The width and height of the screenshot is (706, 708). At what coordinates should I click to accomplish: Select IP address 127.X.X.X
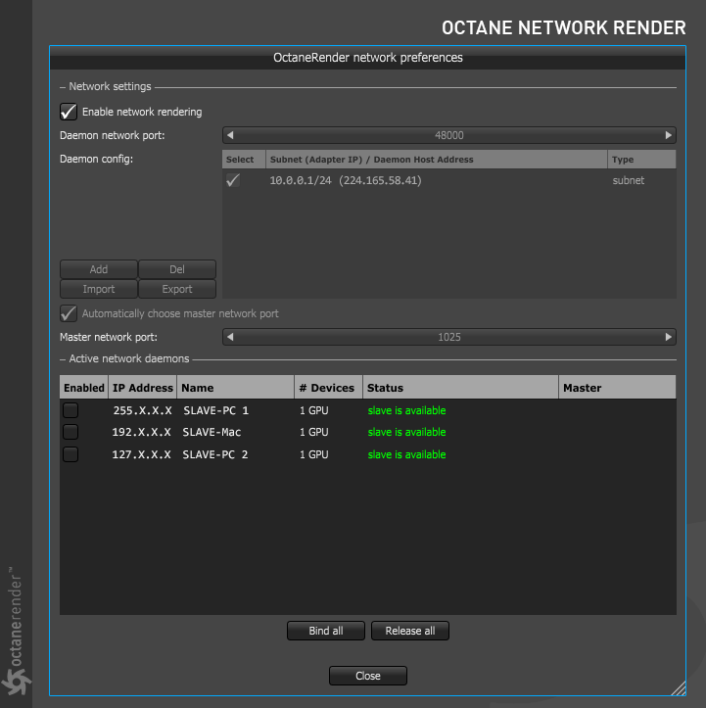coord(141,454)
